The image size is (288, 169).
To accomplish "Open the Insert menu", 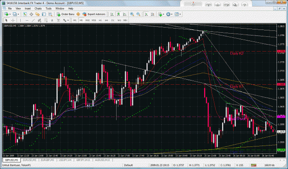I will 28,9.
